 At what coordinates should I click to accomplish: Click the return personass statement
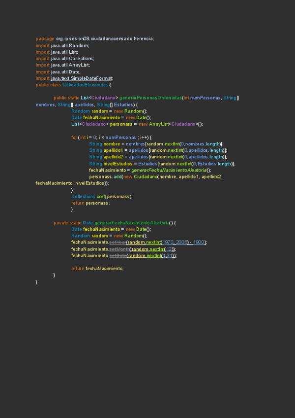[90, 203]
